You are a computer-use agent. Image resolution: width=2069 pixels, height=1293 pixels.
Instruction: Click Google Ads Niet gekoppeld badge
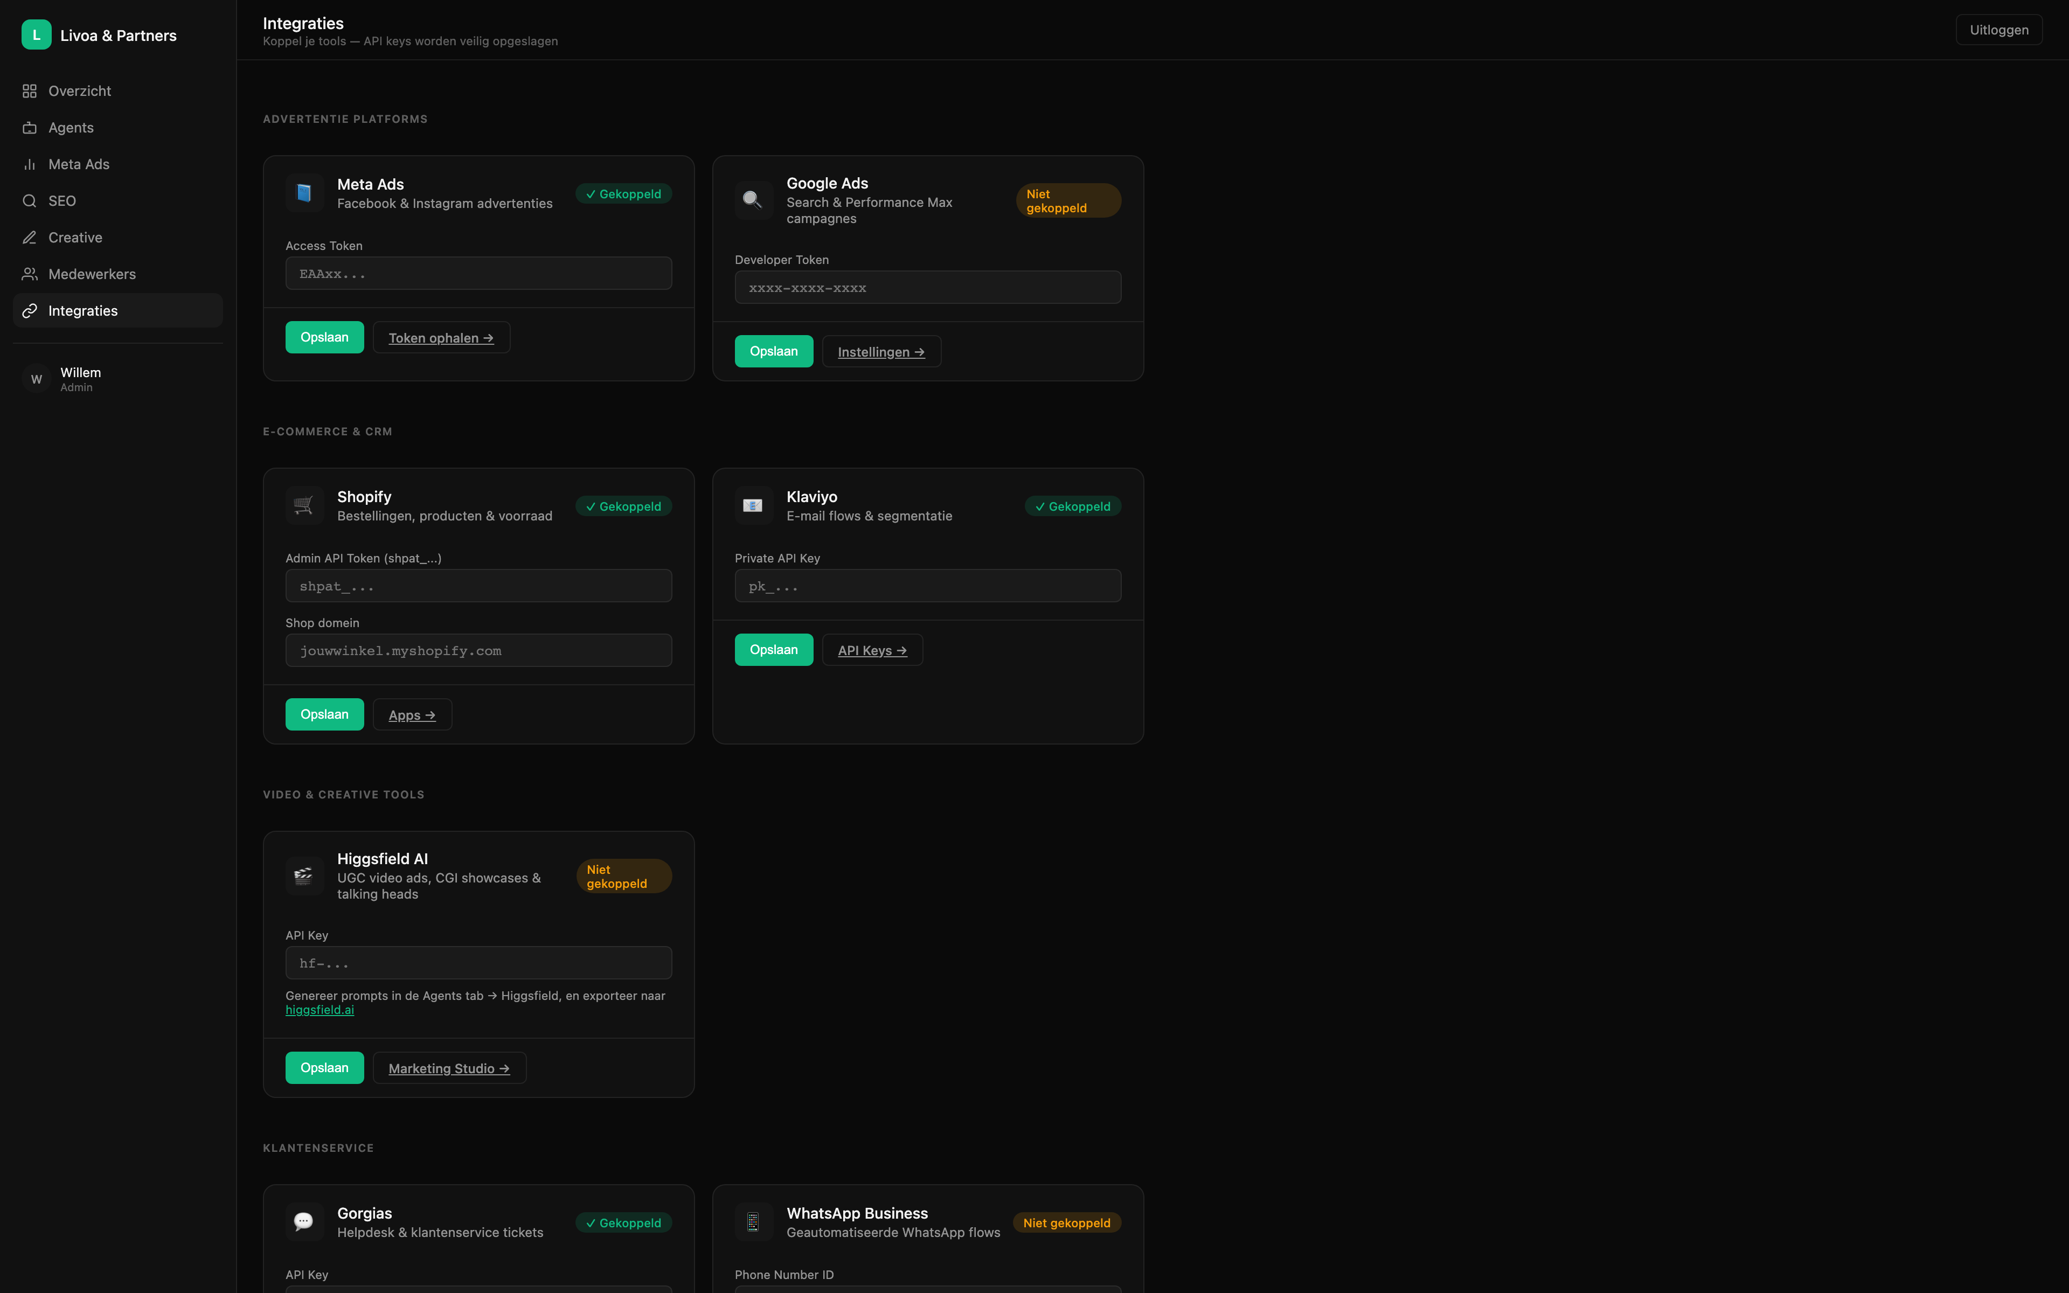click(1068, 201)
